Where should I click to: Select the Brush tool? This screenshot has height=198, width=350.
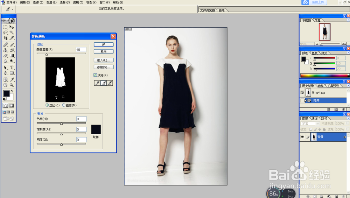[12, 45]
